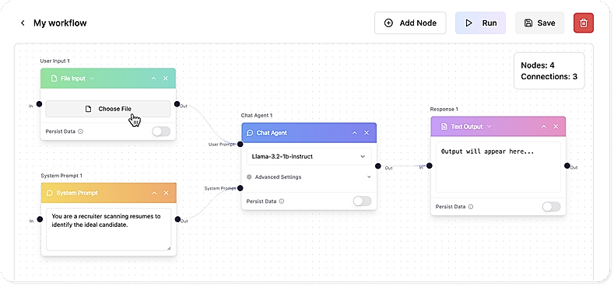The height and width of the screenshot is (286, 614).
Task: Toggle Persist Data in Chat Agent node
Action: (x=362, y=201)
